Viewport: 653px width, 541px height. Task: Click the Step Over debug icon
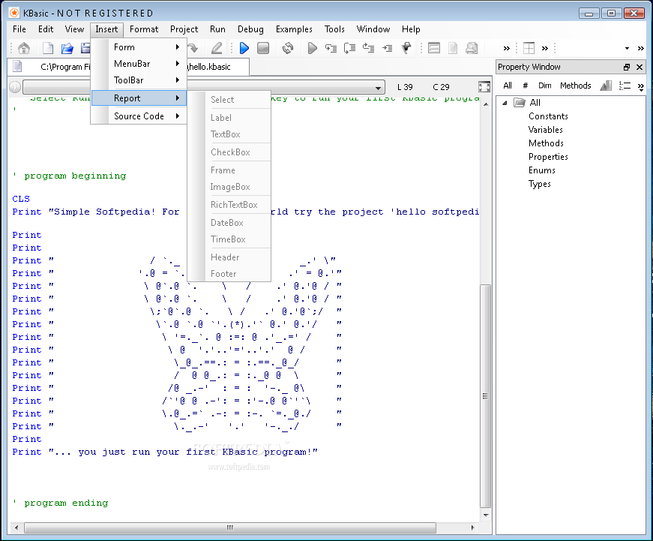350,48
